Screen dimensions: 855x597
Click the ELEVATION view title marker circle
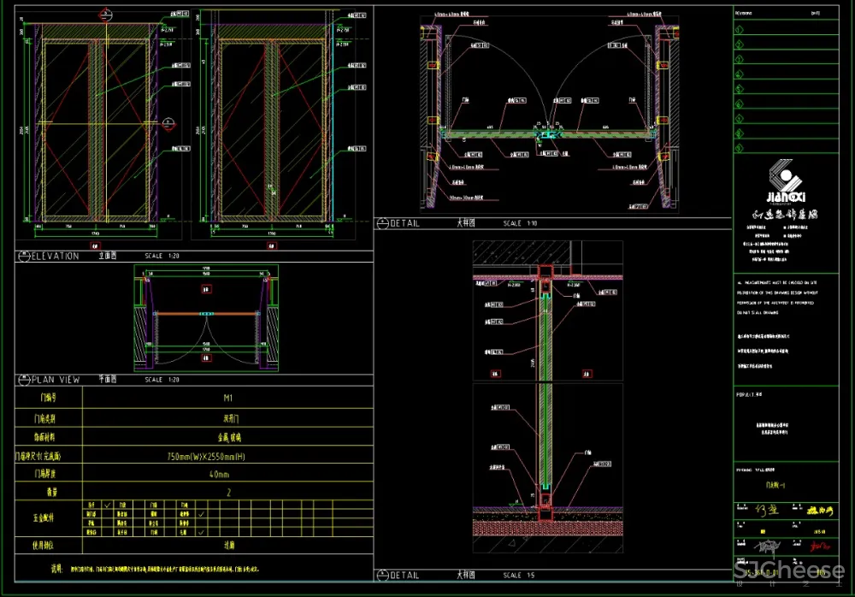tap(23, 256)
